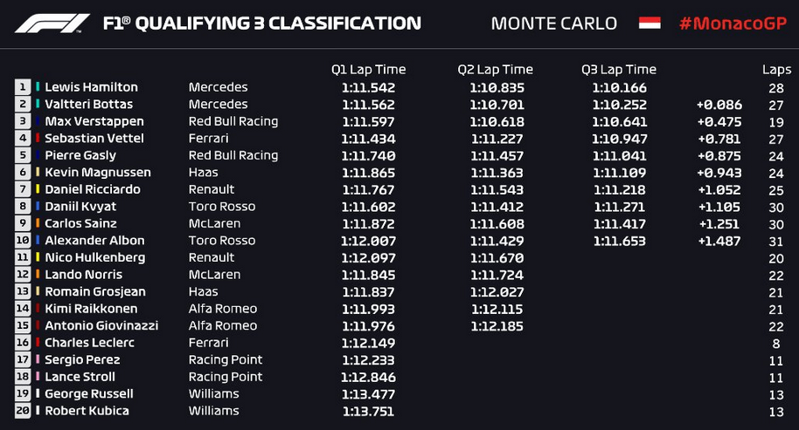Open the #MonacoGP hashtag

click(733, 24)
